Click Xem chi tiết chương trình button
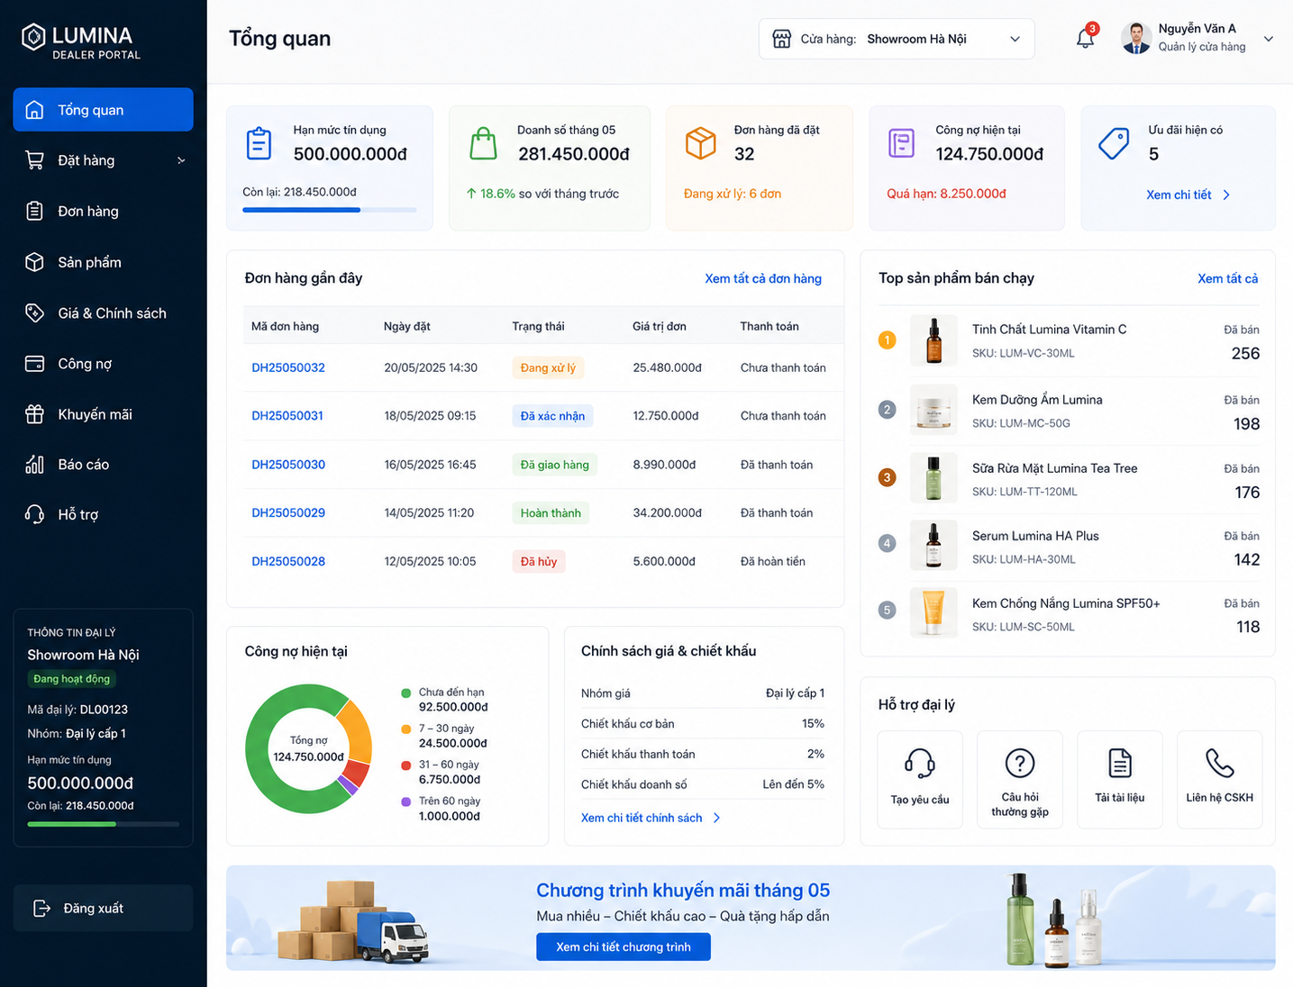This screenshot has width=1293, height=987. point(624,946)
